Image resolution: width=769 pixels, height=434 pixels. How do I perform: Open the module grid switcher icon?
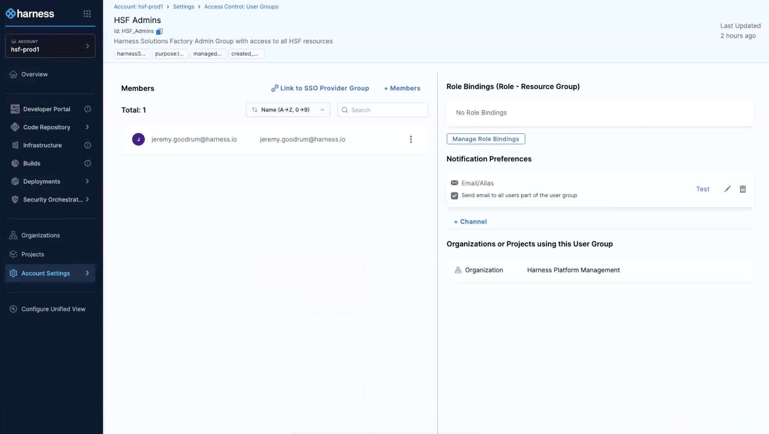[x=87, y=14]
